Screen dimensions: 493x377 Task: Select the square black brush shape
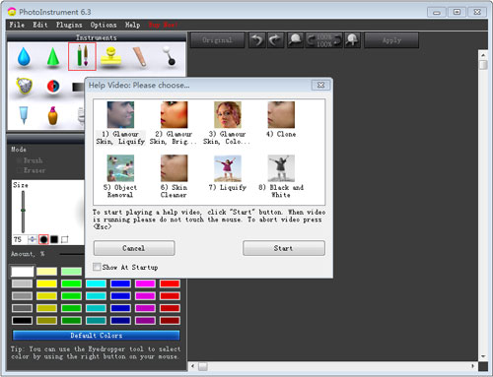tap(54, 239)
